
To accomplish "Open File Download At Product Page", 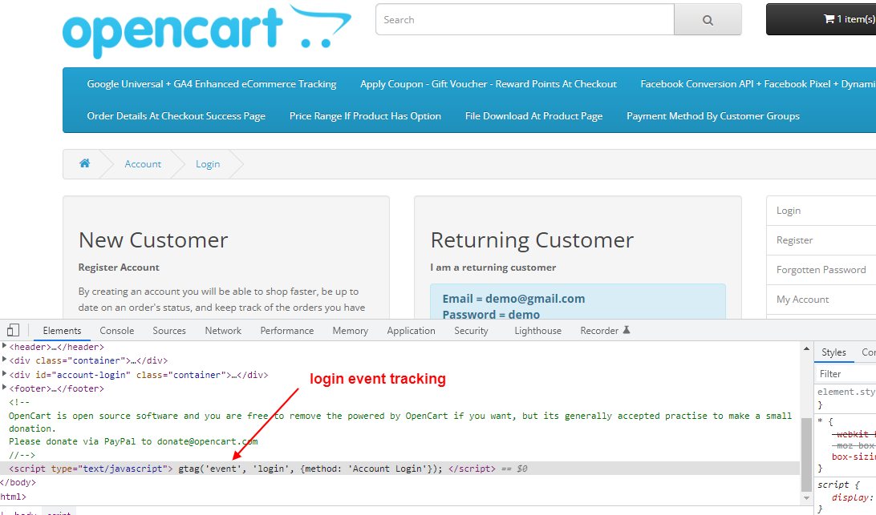I will click(533, 116).
